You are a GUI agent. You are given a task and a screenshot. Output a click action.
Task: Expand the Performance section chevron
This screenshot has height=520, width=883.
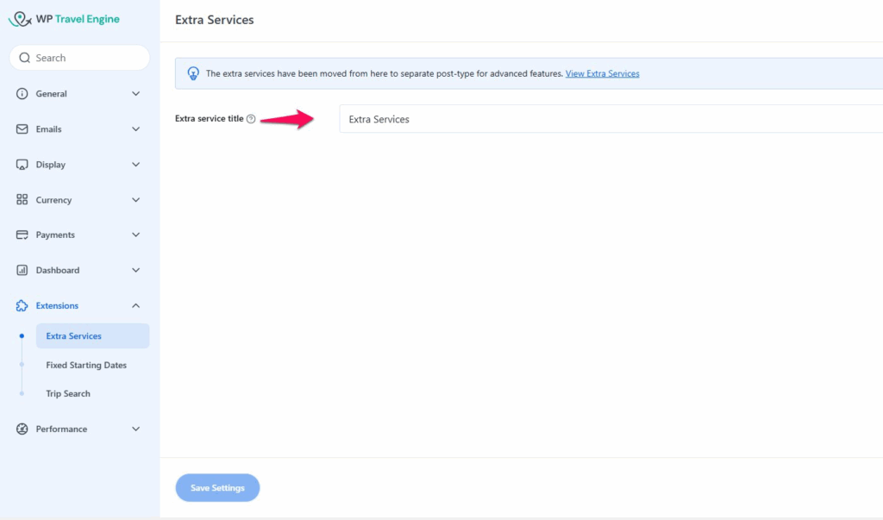point(135,429)
